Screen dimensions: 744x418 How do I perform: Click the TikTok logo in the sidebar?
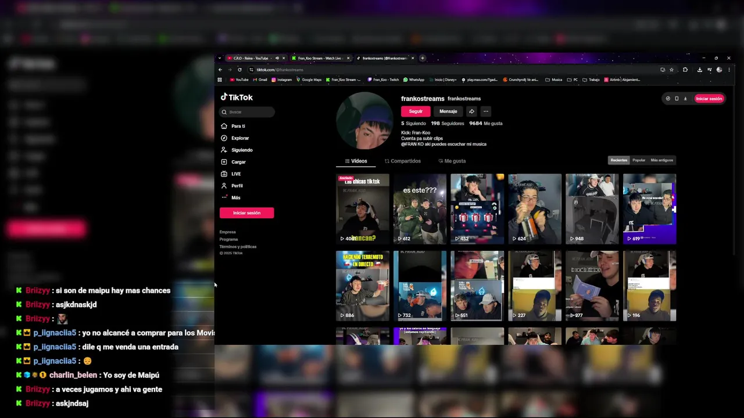tap(237, 98)
